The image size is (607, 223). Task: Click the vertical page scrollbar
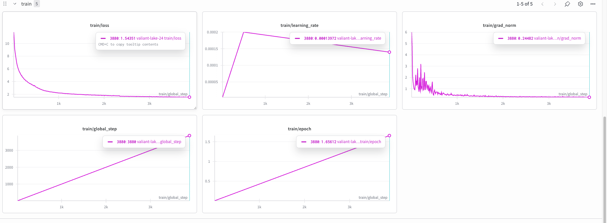click(x=604, y=164)
